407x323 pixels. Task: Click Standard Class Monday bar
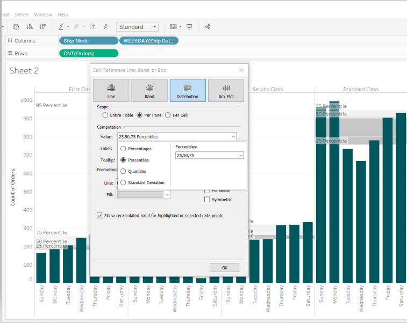[x=334, y=192]
